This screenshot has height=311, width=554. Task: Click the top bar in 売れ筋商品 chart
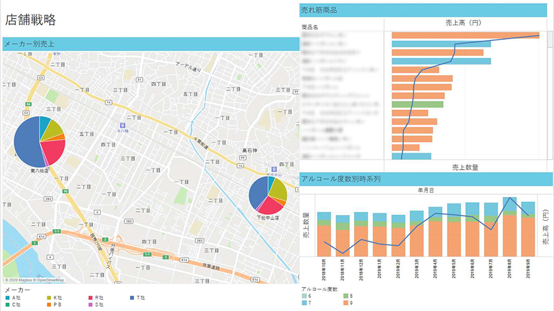click(465, 35)
